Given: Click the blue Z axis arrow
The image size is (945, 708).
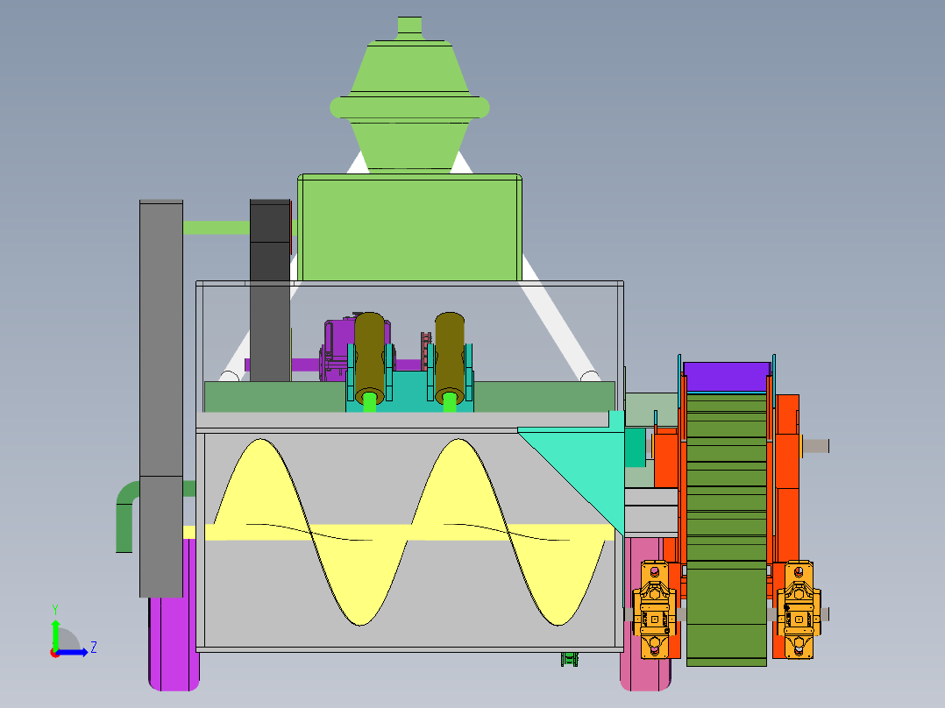Looking at the screenshot, I should pyautogui.click(x=74, y=653).
